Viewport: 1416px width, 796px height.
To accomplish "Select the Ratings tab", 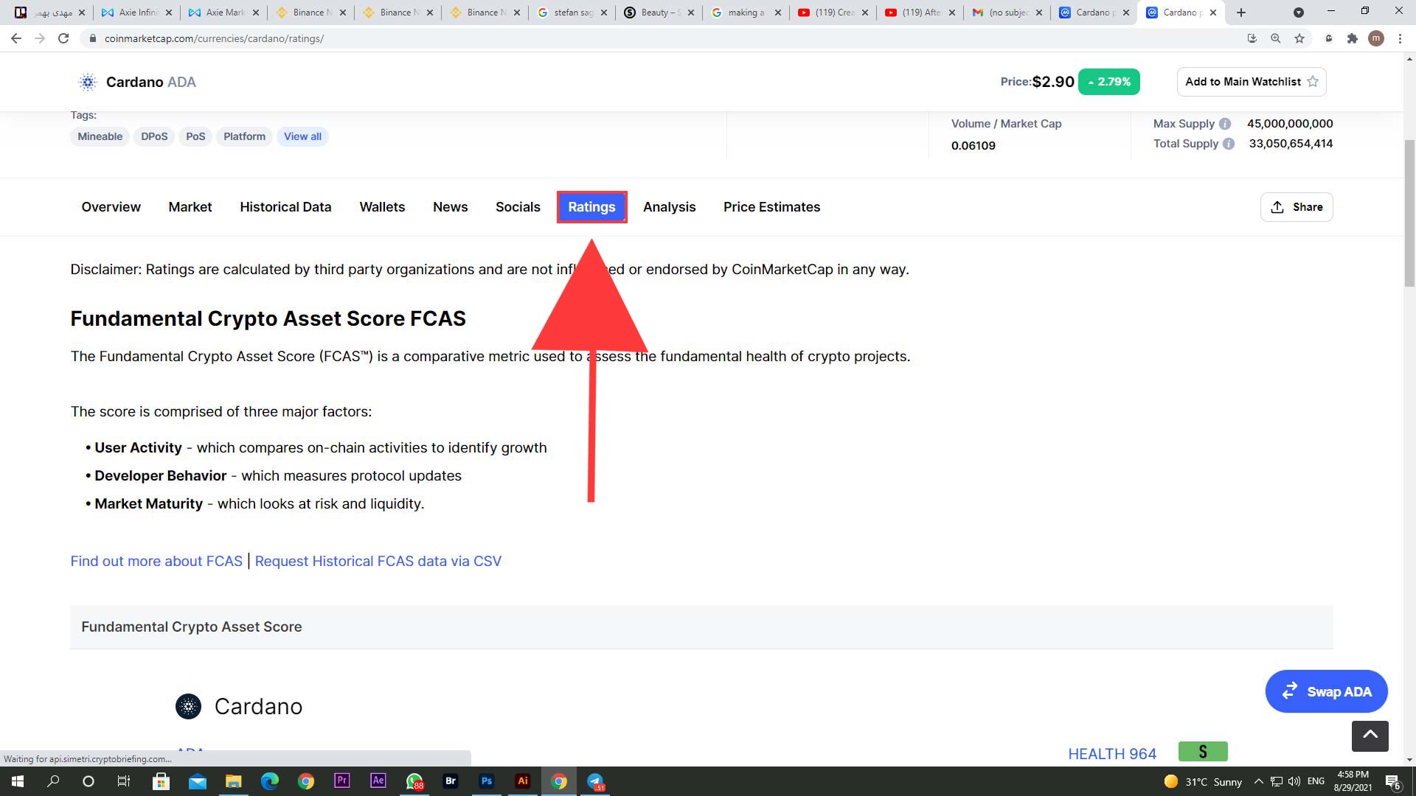I will [x=591, y=207].
